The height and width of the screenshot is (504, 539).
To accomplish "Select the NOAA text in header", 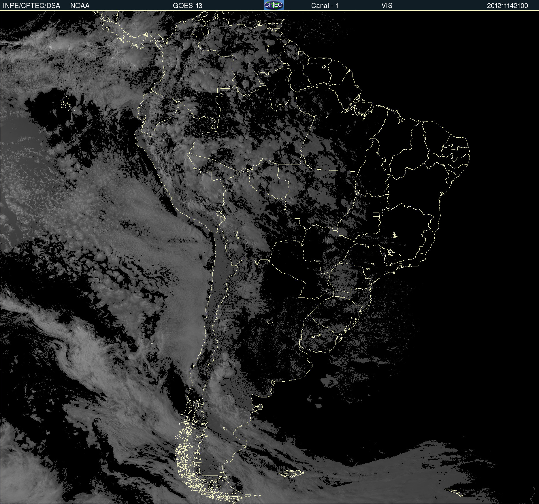I will (x=80, y=5).
